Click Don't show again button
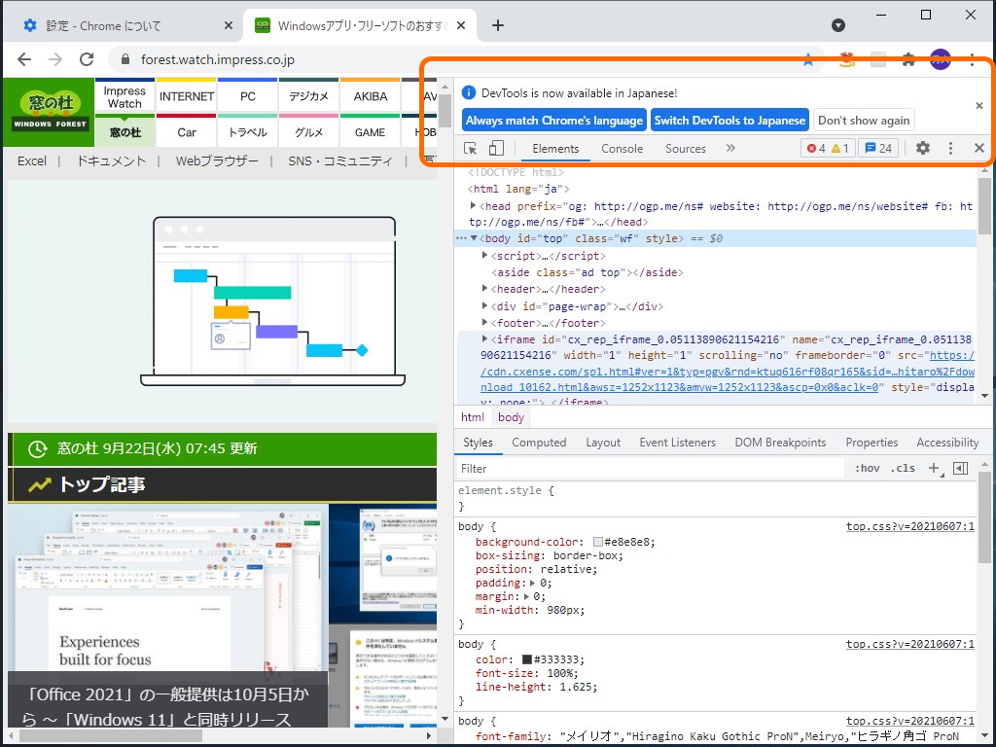This screenshot has width=996, height=747. tap(864, 120)
